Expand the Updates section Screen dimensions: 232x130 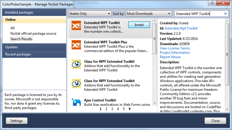[34, 47]
